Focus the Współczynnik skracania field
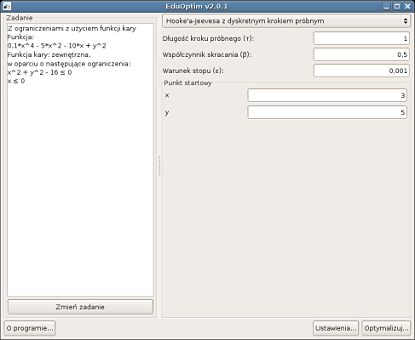 pos(361,54)
